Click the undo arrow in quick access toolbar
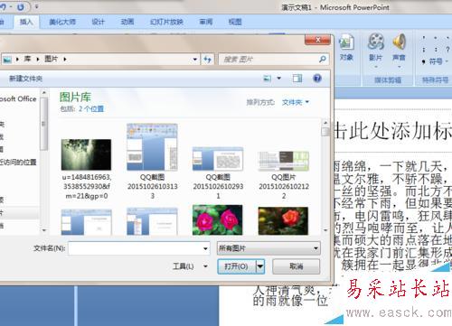Viewport: 452px width, 326px height. [4, 6]
